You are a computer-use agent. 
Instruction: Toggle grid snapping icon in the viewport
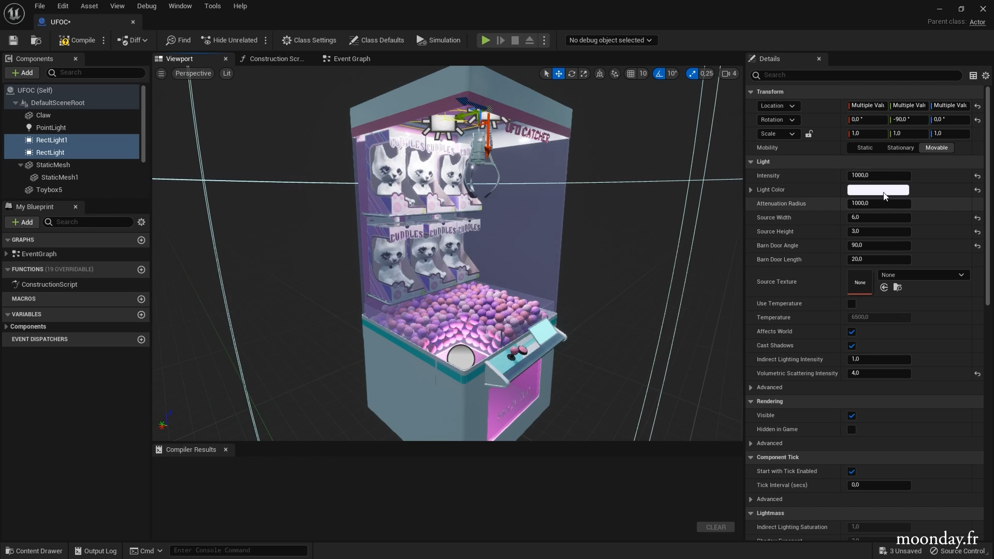pyautogui.click(x=631, y=73)
